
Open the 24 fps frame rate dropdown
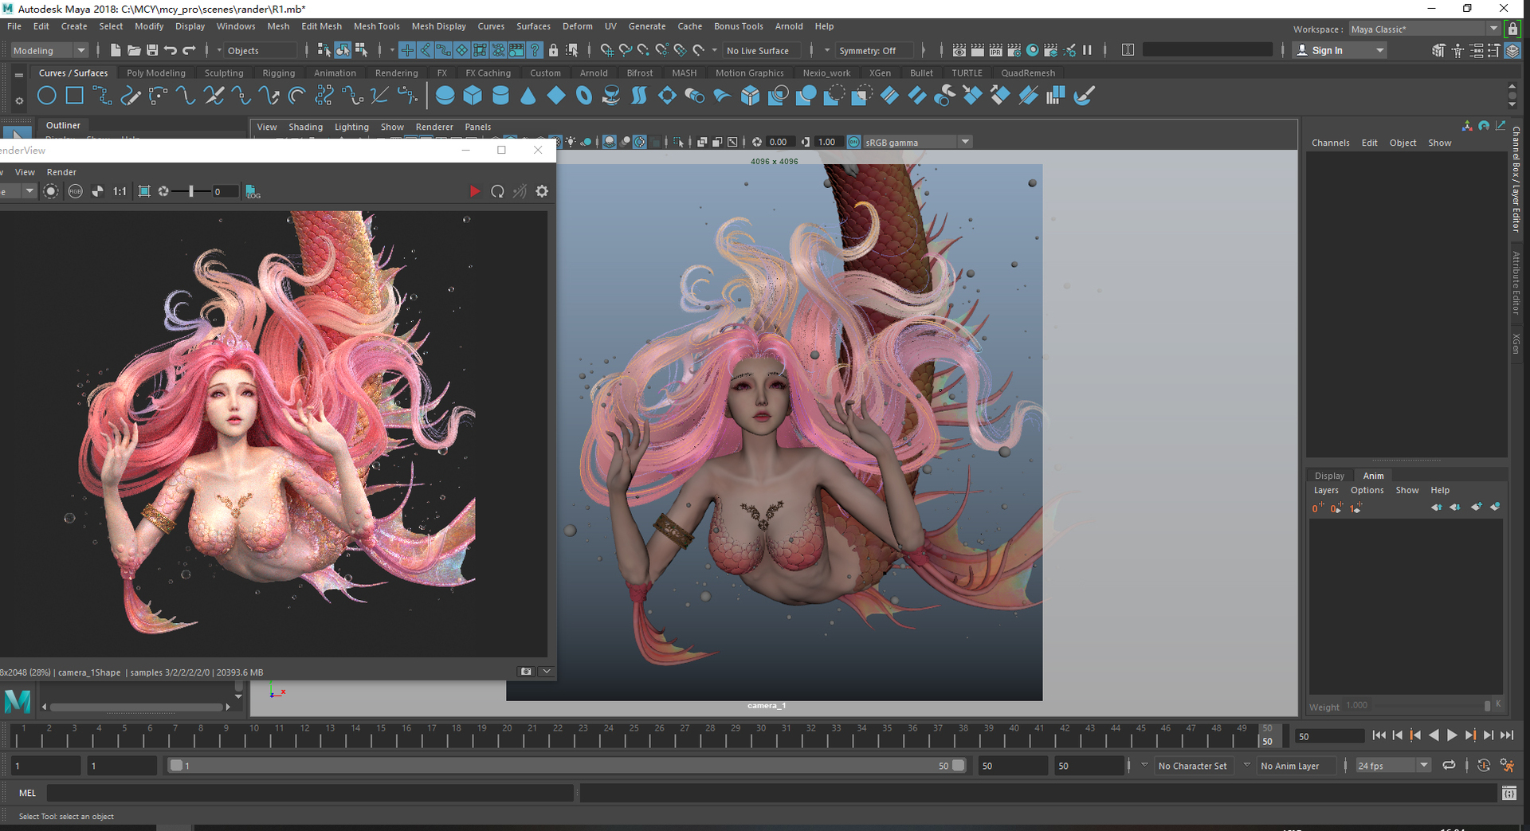click(1393, 766)
